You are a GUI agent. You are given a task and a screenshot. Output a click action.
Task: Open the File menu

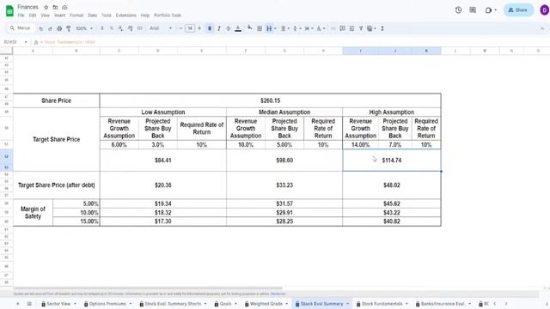21,15
